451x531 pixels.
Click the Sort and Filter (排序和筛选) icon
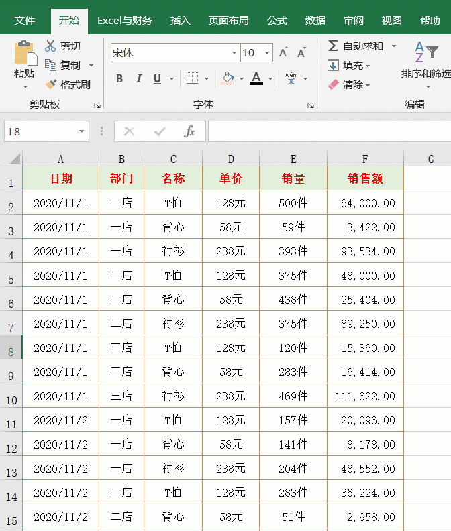click(425, 52)
